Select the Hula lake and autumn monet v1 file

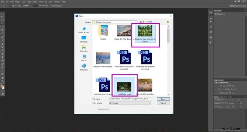point(124,60)
